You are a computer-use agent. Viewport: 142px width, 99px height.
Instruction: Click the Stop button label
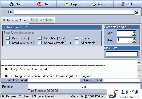click(x=46, y=4)
